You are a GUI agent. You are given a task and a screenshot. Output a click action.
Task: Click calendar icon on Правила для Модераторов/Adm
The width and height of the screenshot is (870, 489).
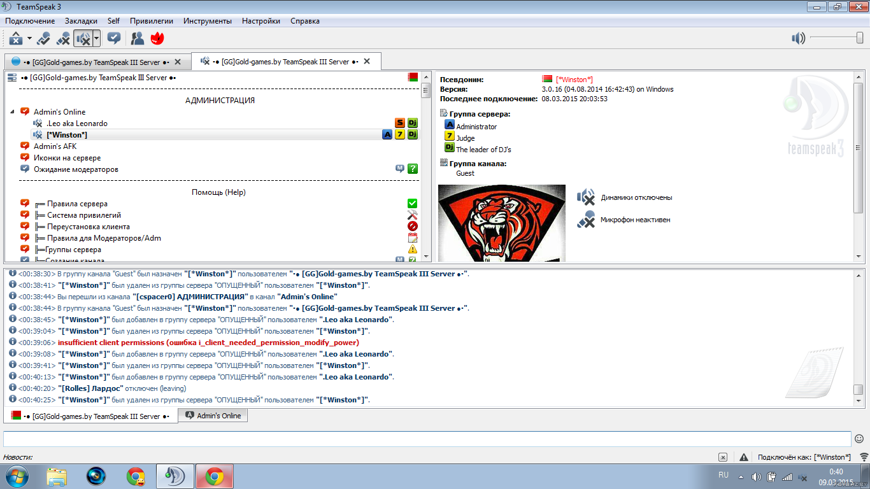point(413,237)
